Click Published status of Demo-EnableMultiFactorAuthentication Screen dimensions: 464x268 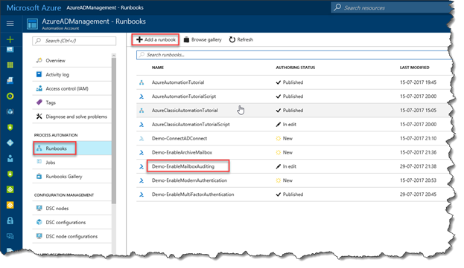tap(290, 195)
